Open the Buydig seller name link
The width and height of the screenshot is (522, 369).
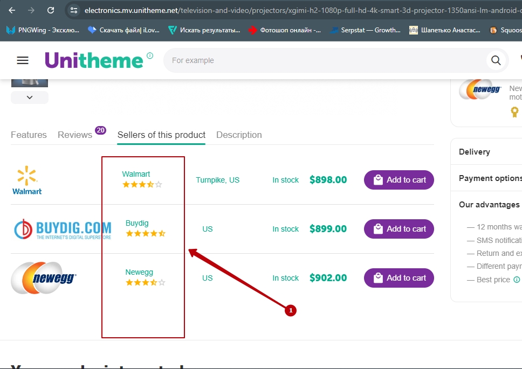(x=137, y=223)
